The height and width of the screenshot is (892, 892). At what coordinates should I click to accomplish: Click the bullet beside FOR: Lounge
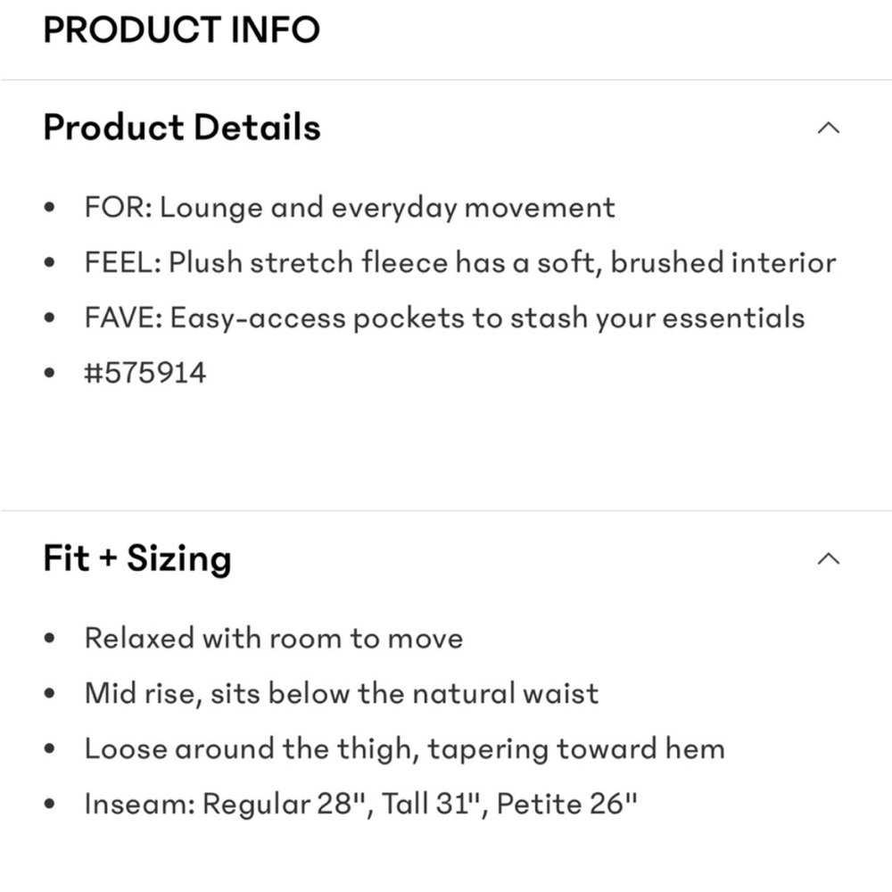coord(49,207)
